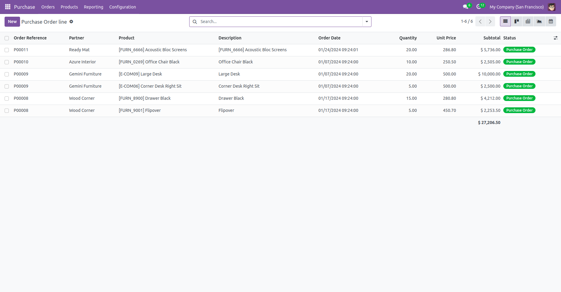Switch to Kanban view
The height and width of the screenshot is (292, 561).
(x=516, y=22)
